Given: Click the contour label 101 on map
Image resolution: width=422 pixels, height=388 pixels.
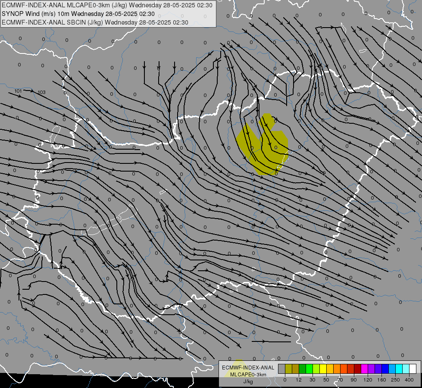Looking at the screenshot, I should (x=18, y=91).
